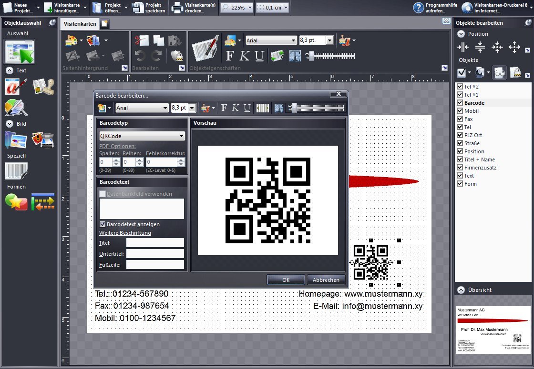Select Titel + Name in object list

pyautogui.click(x=480, y=160)
